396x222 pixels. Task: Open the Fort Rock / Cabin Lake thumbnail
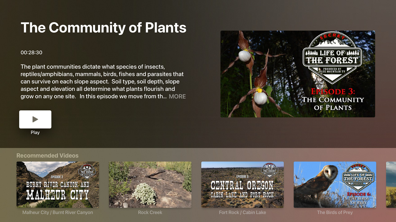(243, 185)
